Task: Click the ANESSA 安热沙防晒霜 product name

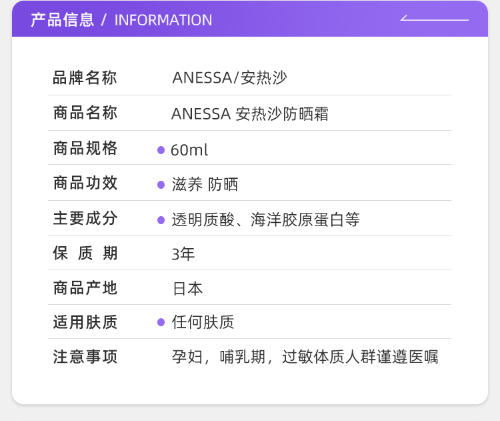Action: (250, 114)
